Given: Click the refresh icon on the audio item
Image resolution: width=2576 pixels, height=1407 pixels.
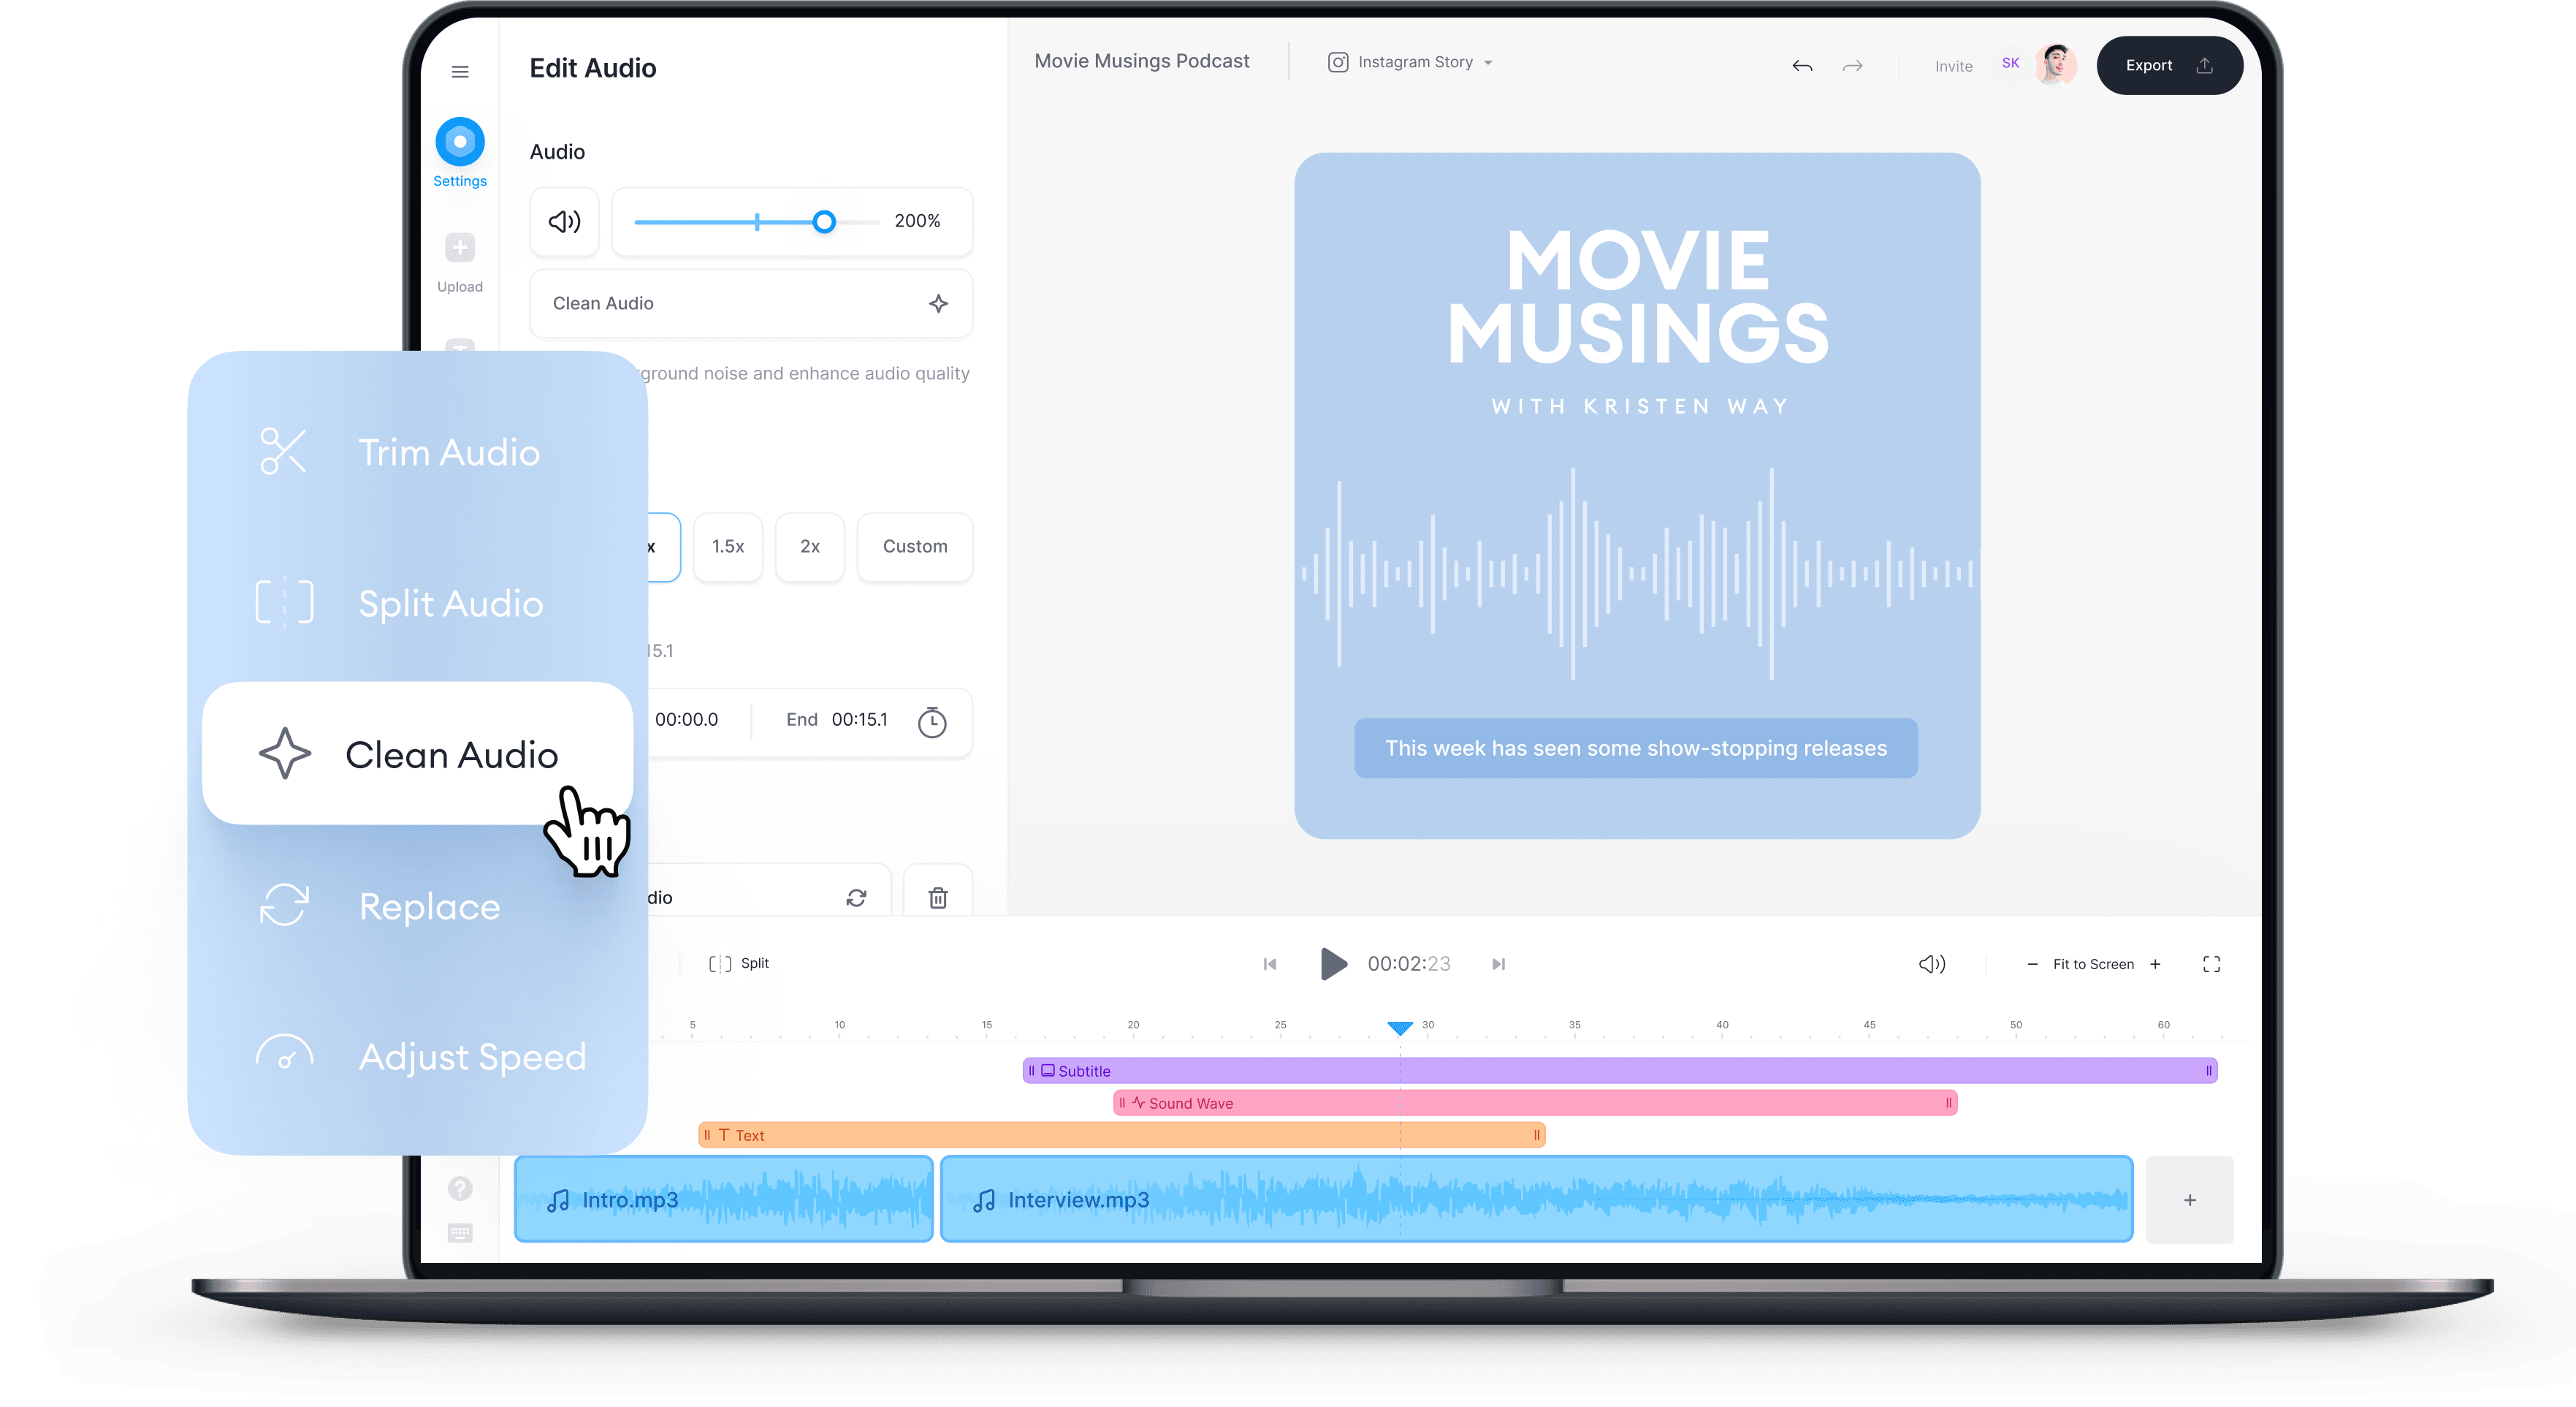Looking at the screenshot, I should (x=856, y=898).
